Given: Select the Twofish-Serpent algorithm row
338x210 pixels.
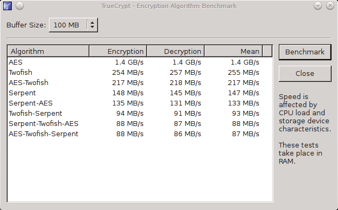Looking at the screenshot, I should coord(140,114).
